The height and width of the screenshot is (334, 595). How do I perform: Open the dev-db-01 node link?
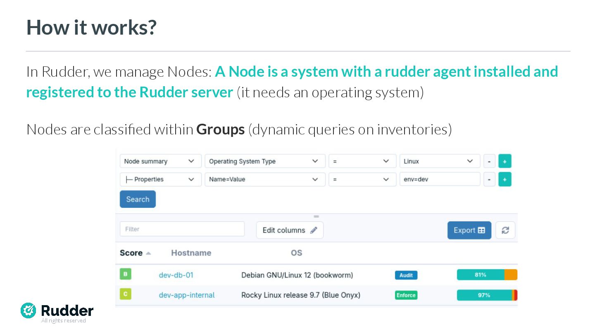176,275
